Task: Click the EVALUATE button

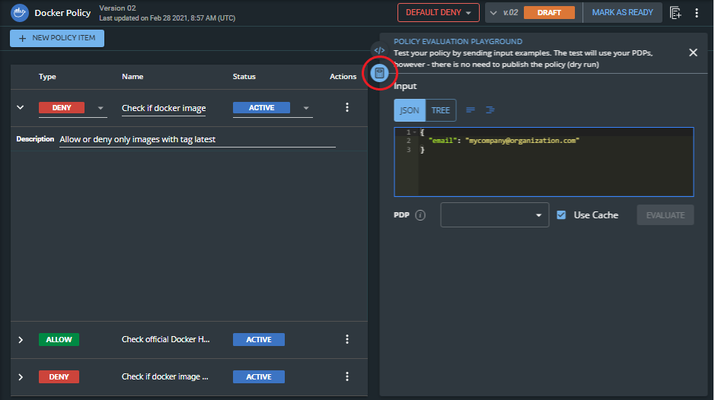Action: pyautogui.click(x=666, y=215)
